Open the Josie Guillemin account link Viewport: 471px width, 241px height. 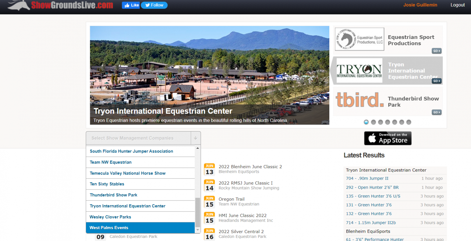tap(420, 5)
